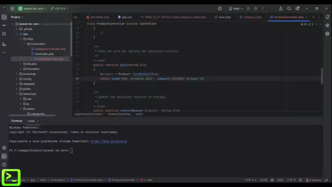Open the Structure tool window

4,44
